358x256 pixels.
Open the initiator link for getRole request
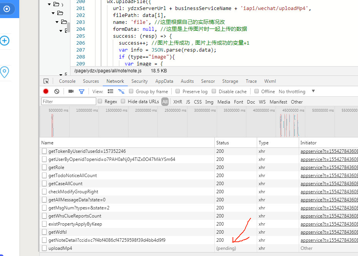click(329, 167)
